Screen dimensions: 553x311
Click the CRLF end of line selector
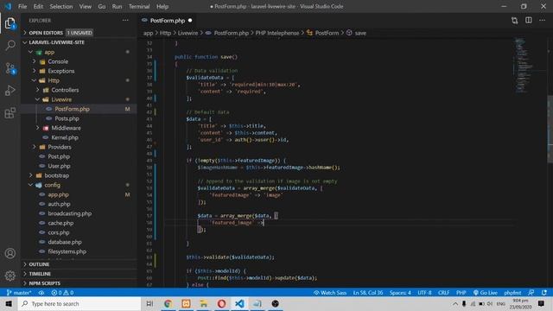(443, 293)
